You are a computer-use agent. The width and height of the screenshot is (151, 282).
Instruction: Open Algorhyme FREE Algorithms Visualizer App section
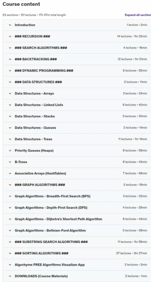point(77,265)
